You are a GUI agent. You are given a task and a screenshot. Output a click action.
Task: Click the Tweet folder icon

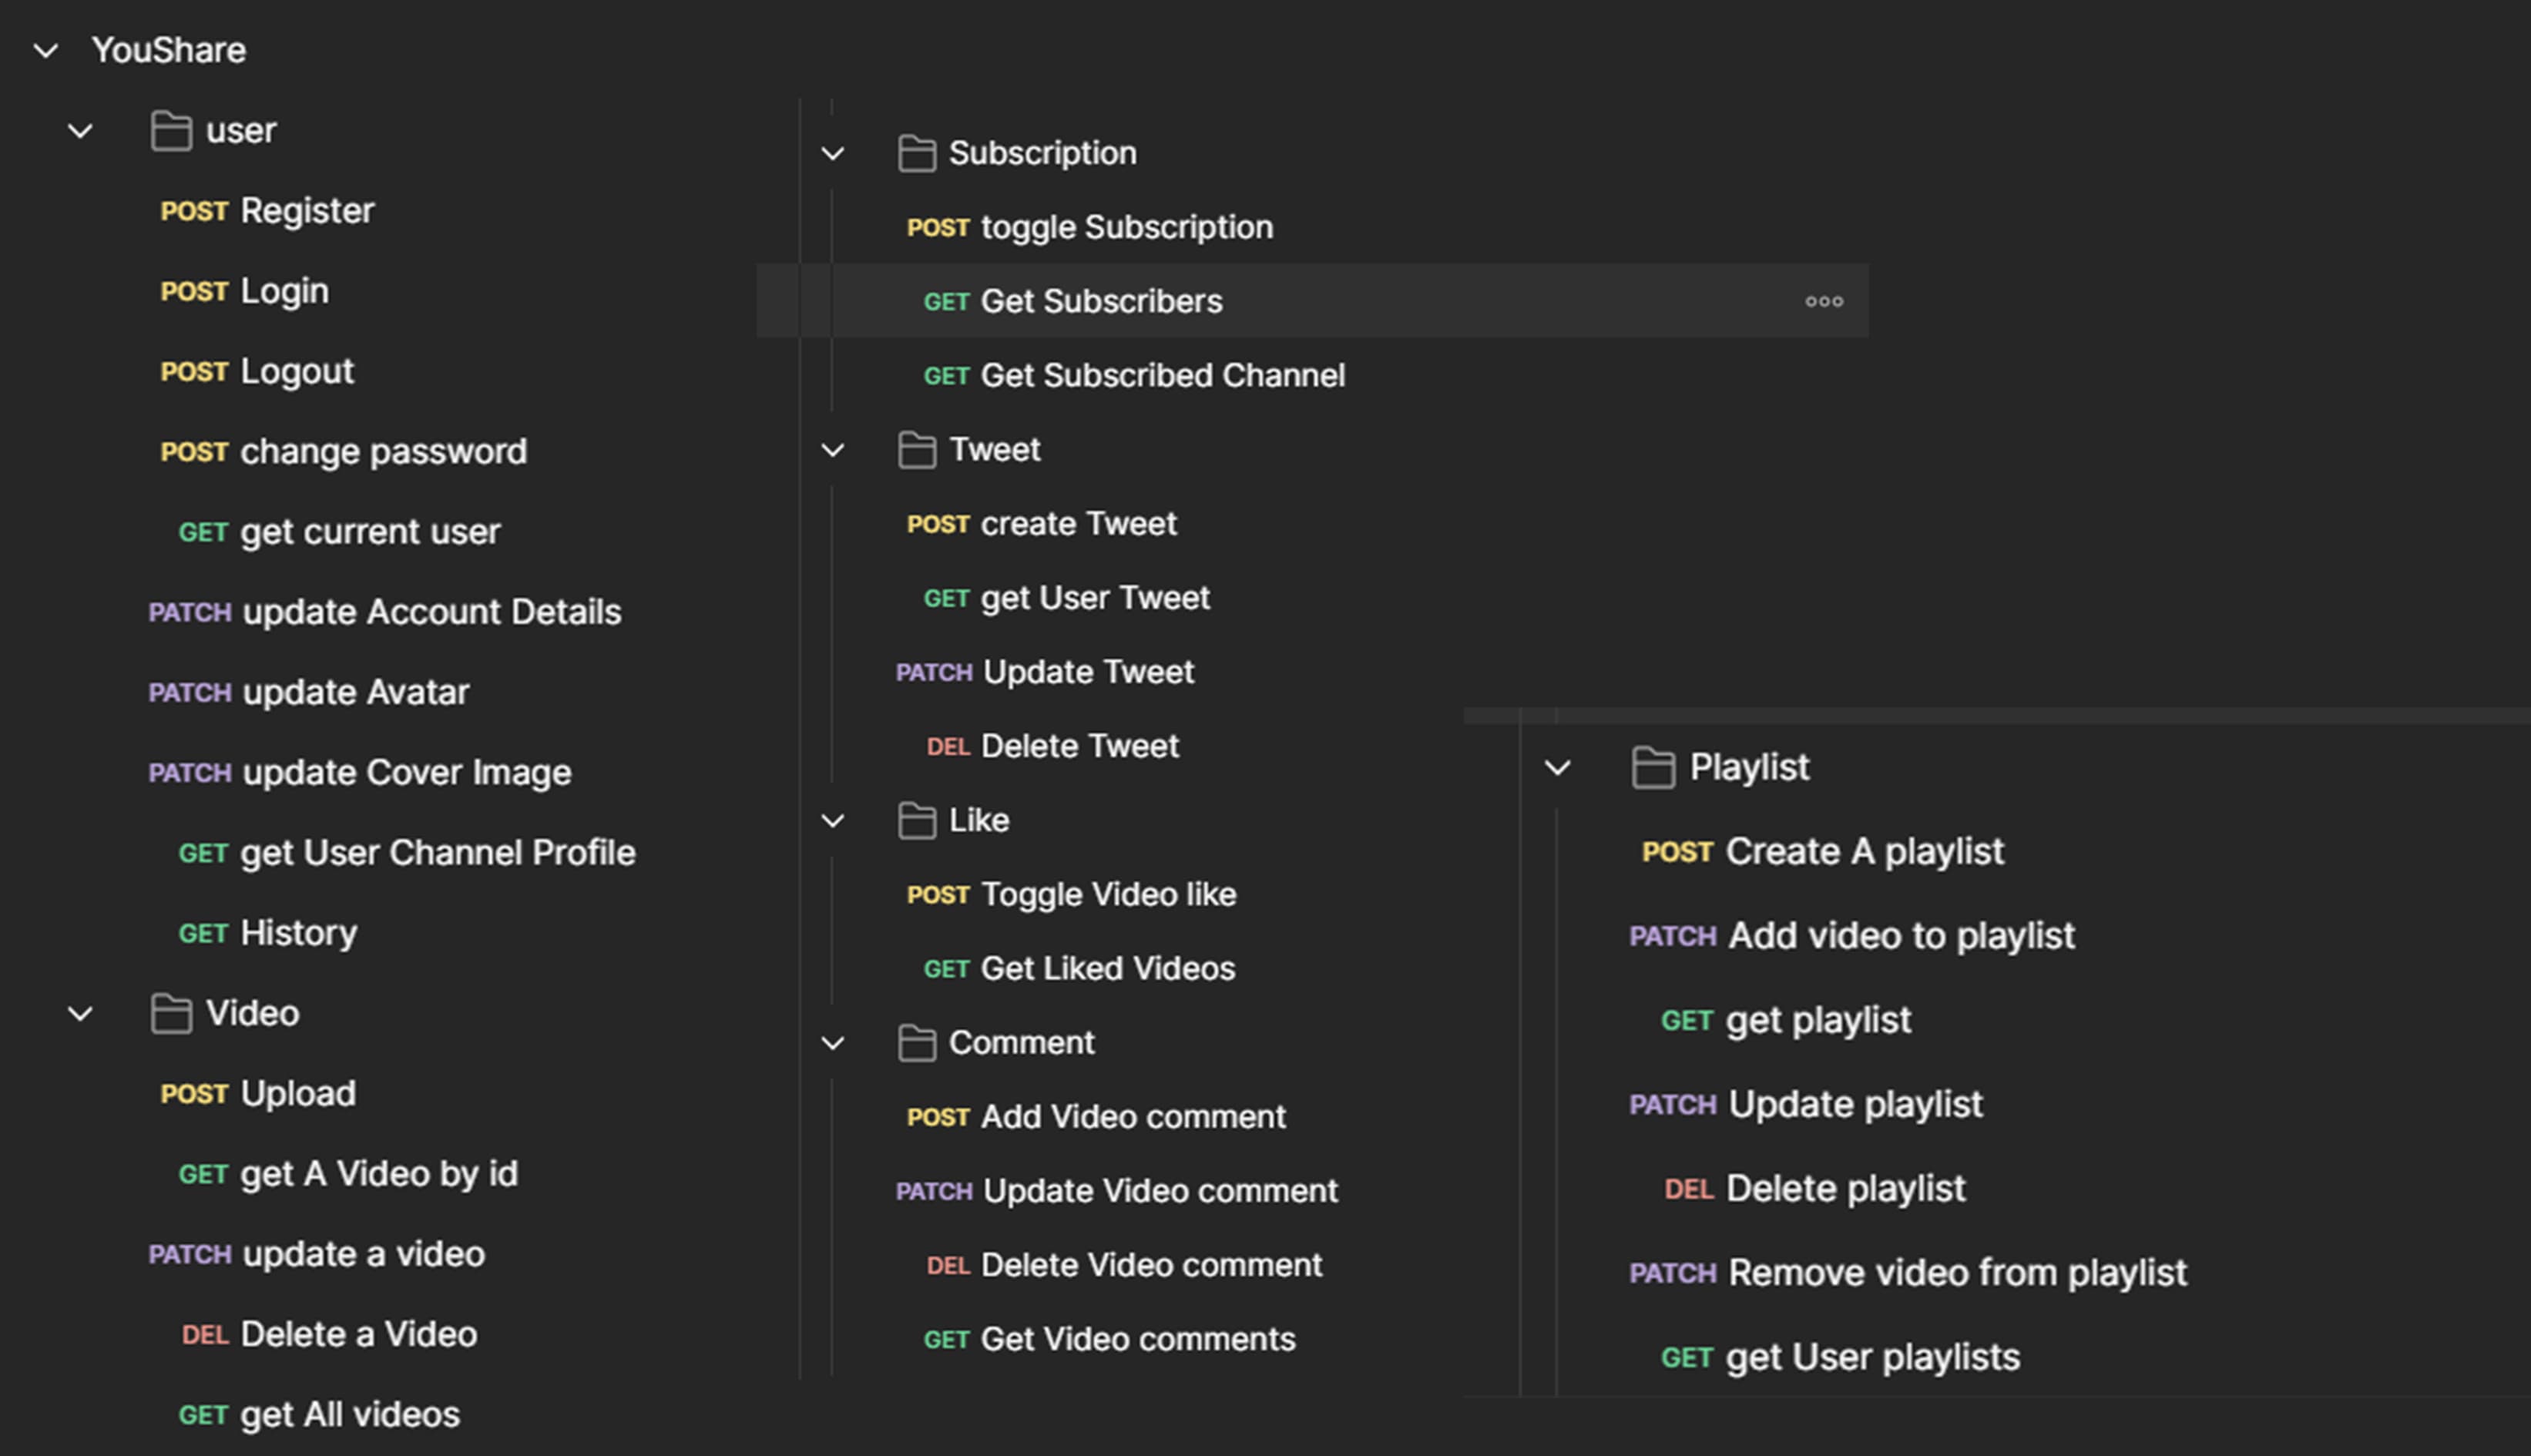click(x=916, y=450)
